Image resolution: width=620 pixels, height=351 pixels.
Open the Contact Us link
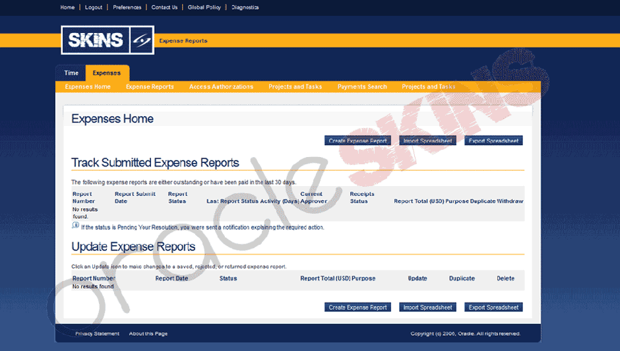pyautogui.click(x=164, y=7)
